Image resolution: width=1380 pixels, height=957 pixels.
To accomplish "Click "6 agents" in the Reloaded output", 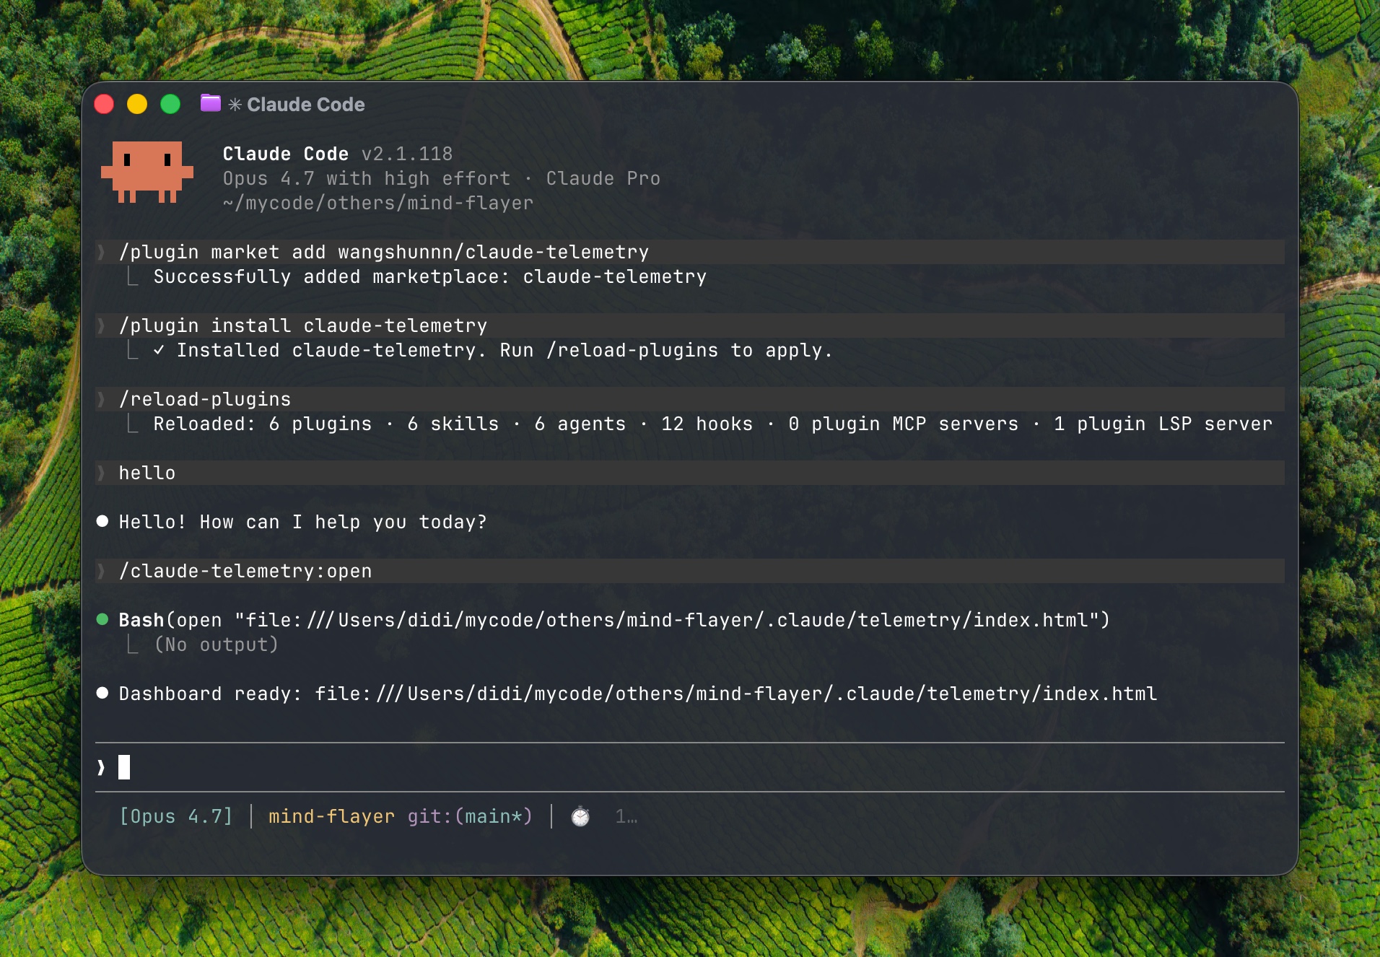I will [x=580, y=424].
